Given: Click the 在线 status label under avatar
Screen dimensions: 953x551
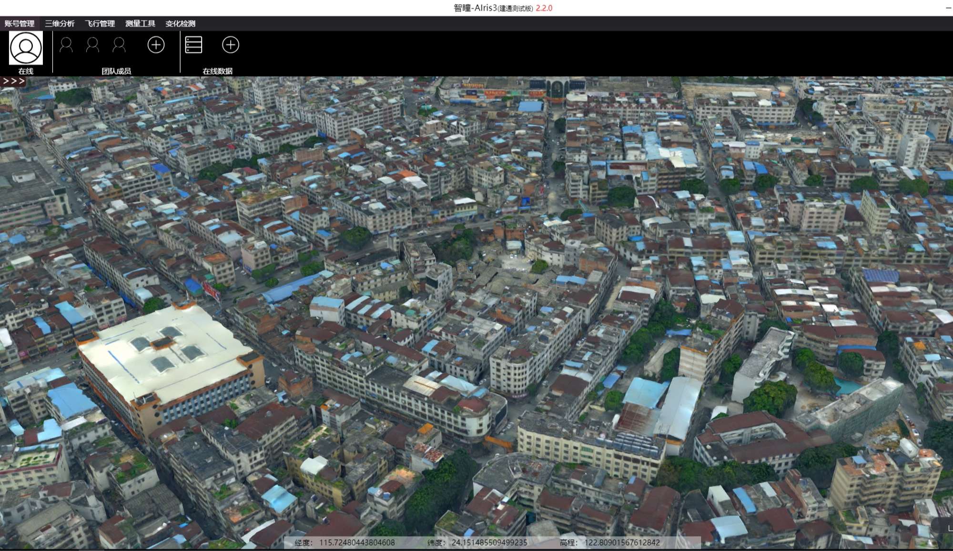Looking at the screenshot, I should (x=26, y=71).
